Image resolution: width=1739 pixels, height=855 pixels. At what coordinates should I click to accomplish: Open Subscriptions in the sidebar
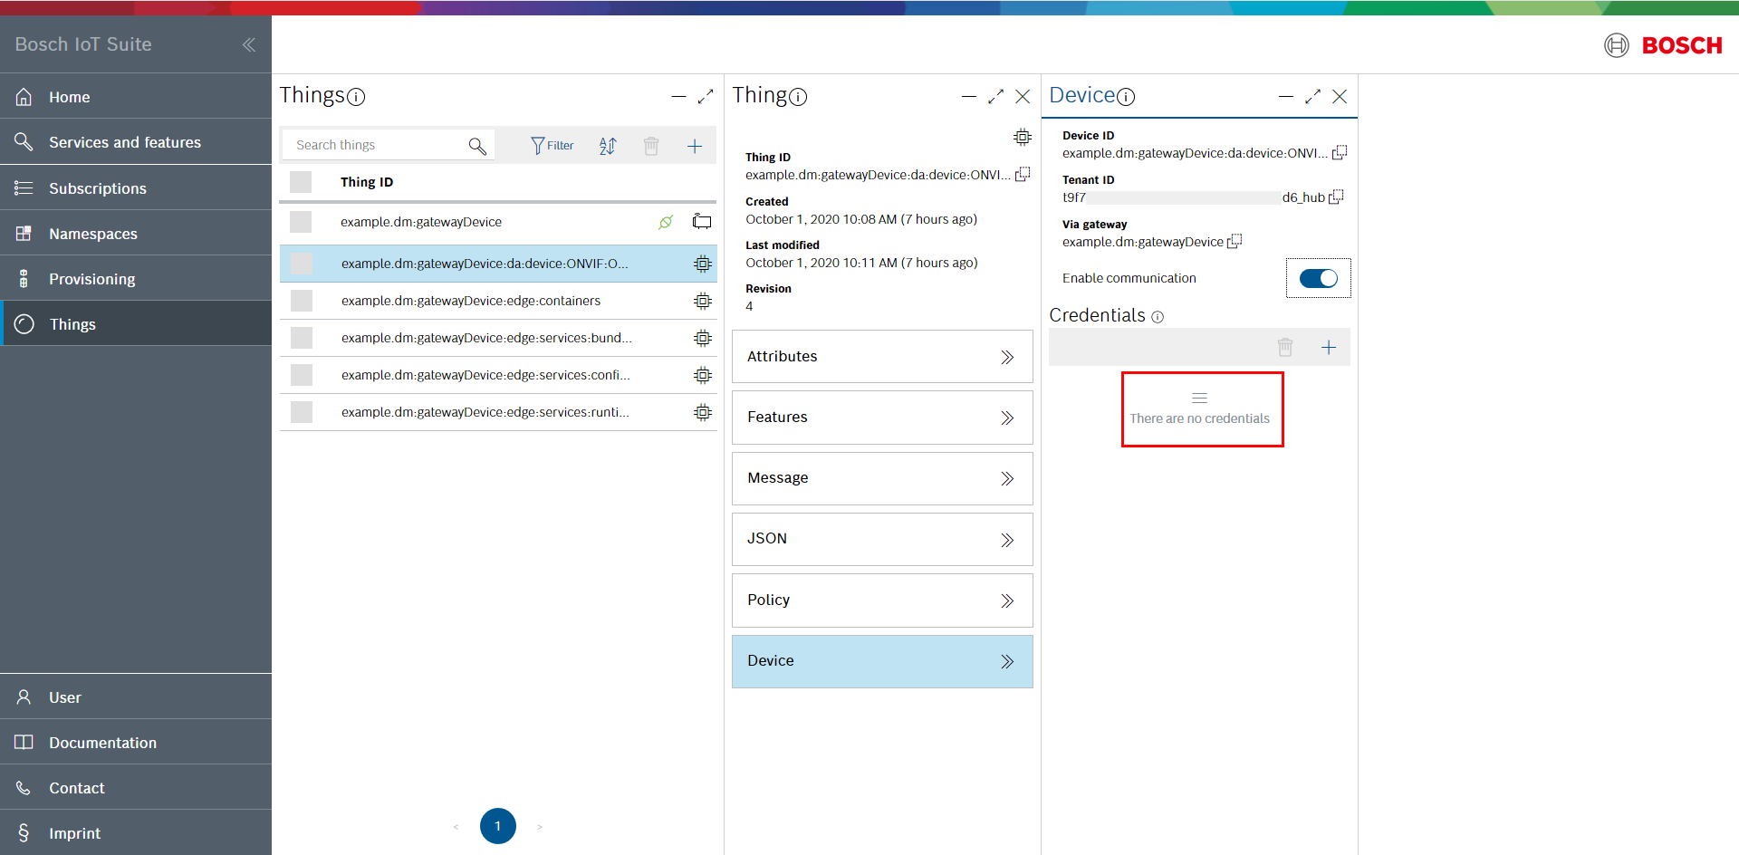(x=136, y=188)
